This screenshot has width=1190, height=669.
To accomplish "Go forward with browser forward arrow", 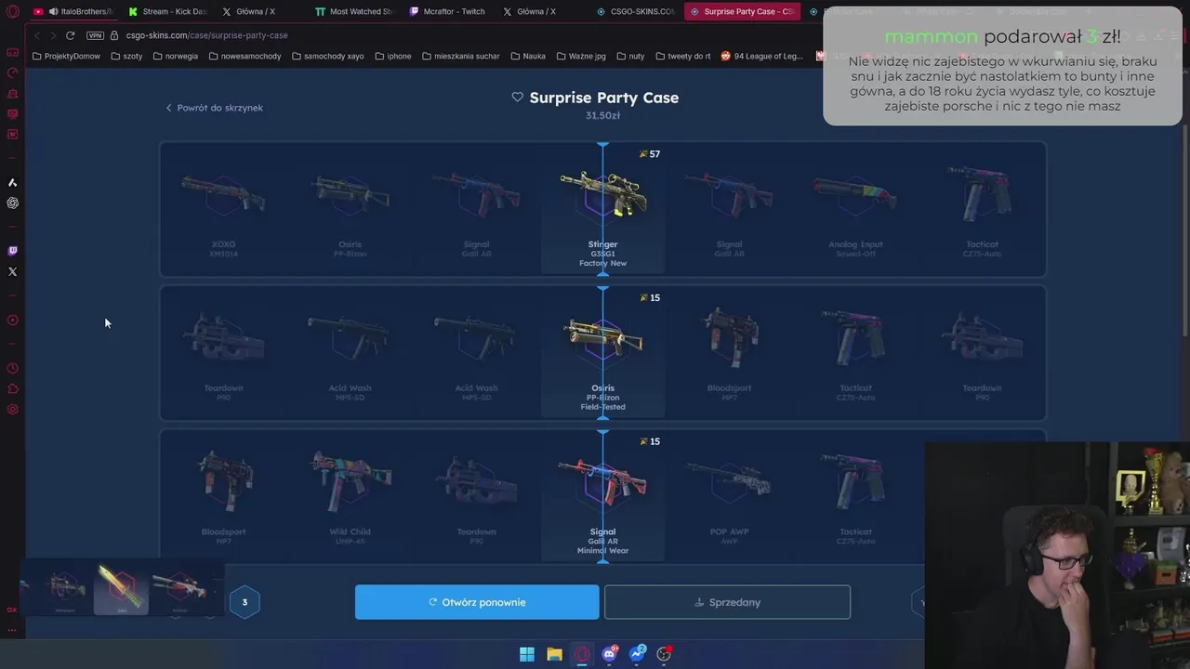I will (x=52, y=35).
